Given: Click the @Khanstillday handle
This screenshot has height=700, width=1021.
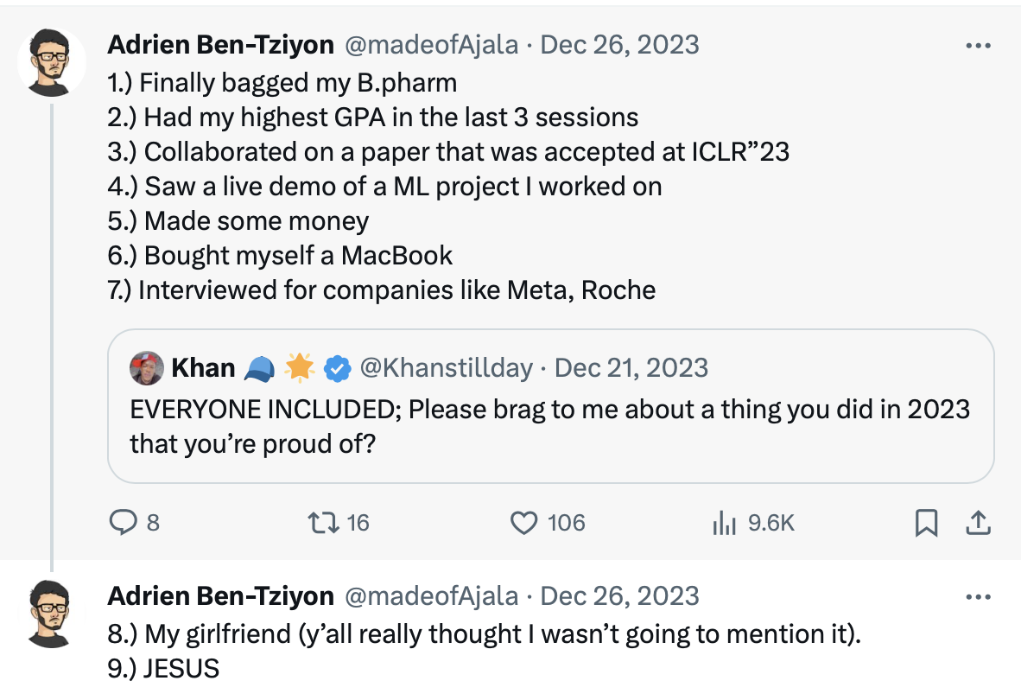Looking at the screenshot, I should [x=446, y=369].
